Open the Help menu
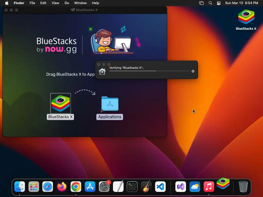 [x=96, y=3]
